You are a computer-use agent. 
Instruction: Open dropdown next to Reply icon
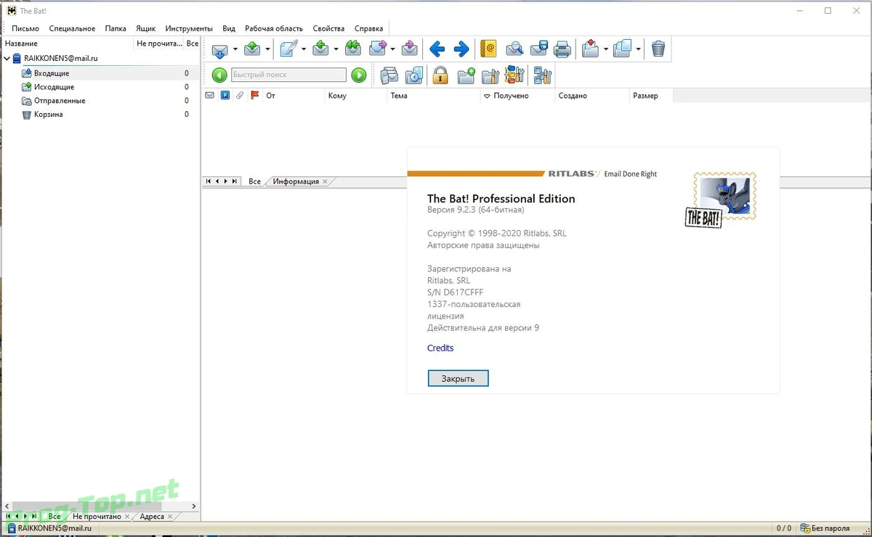coord(336,49)
